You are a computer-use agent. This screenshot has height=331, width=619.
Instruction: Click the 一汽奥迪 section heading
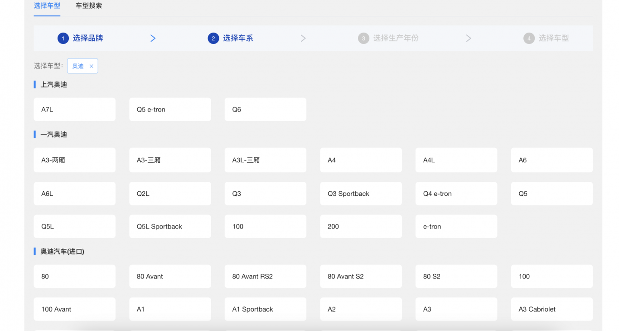click(x=54, y=135)
